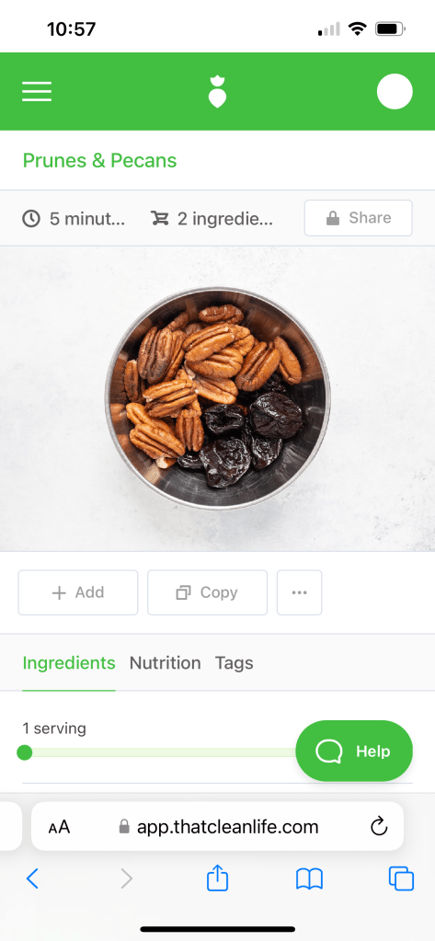The width and height of the screenshot is (435, 941).
Task: Tap the Prunes & Pecans recipe photo
Action: tap(217, 398)
